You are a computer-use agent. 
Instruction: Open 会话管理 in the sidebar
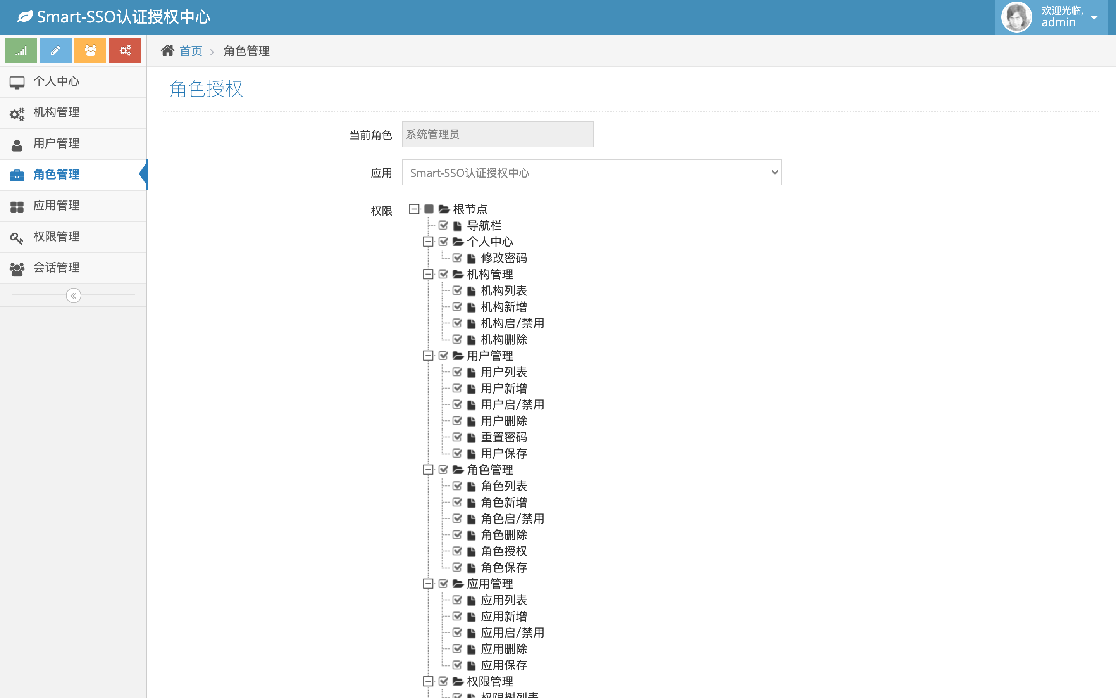[x=73, y=268]
